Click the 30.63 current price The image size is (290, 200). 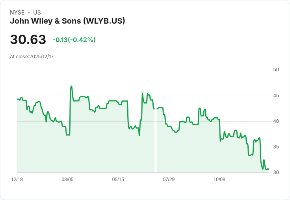point(28,40)
